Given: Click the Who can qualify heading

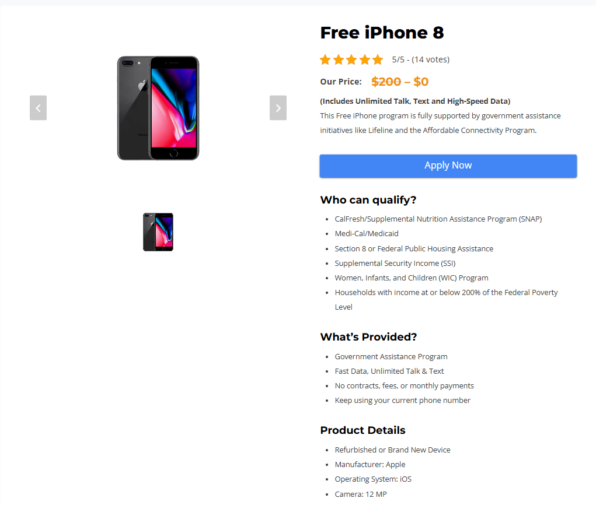Looking at the screenshot, I should [368, 199].
